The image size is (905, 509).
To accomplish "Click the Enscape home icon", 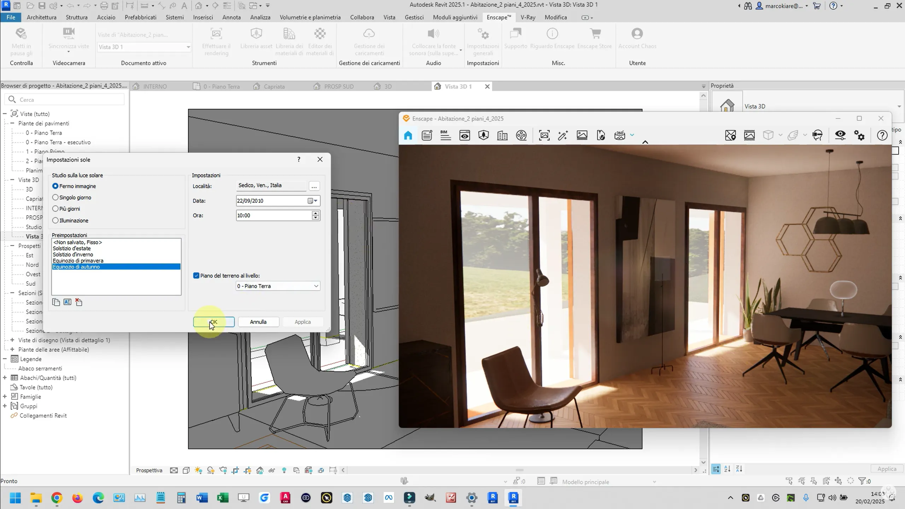I will point(408,135).
